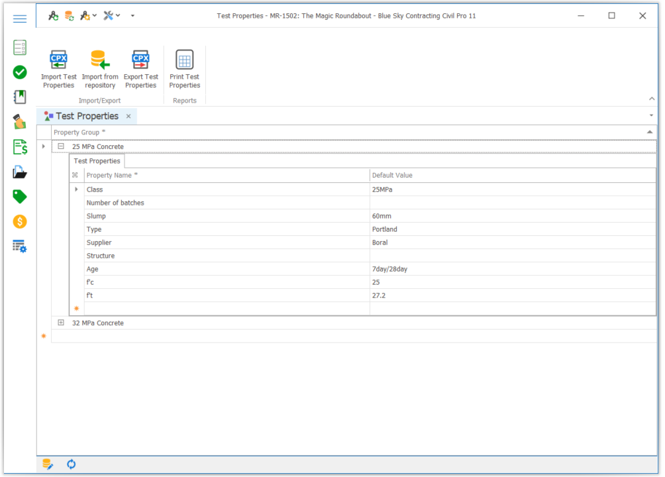Collapse the 25 MPa Concrete group

(61, 146)
